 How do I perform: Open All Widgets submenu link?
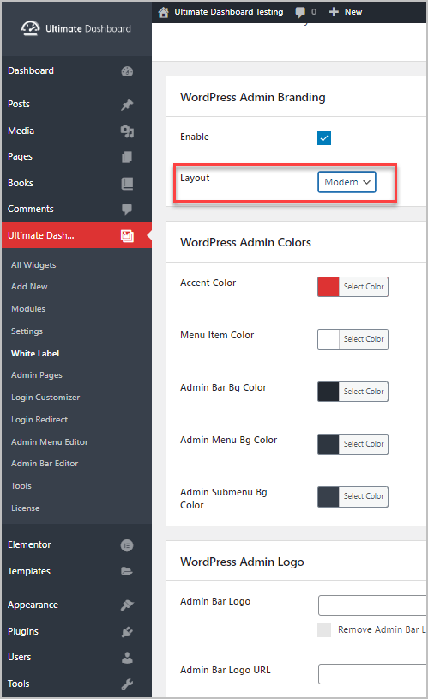(33, 264)
